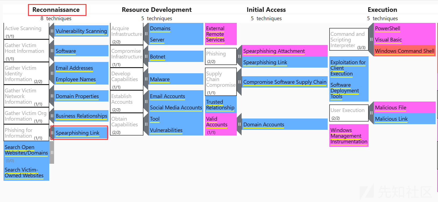This screenshot has height=202, width=438.
Task: Collapse Gather Victim Network Information handle
Action: pos(52,96)
